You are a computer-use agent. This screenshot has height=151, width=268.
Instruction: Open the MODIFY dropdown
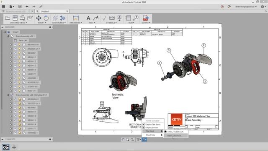pos(42,23)
